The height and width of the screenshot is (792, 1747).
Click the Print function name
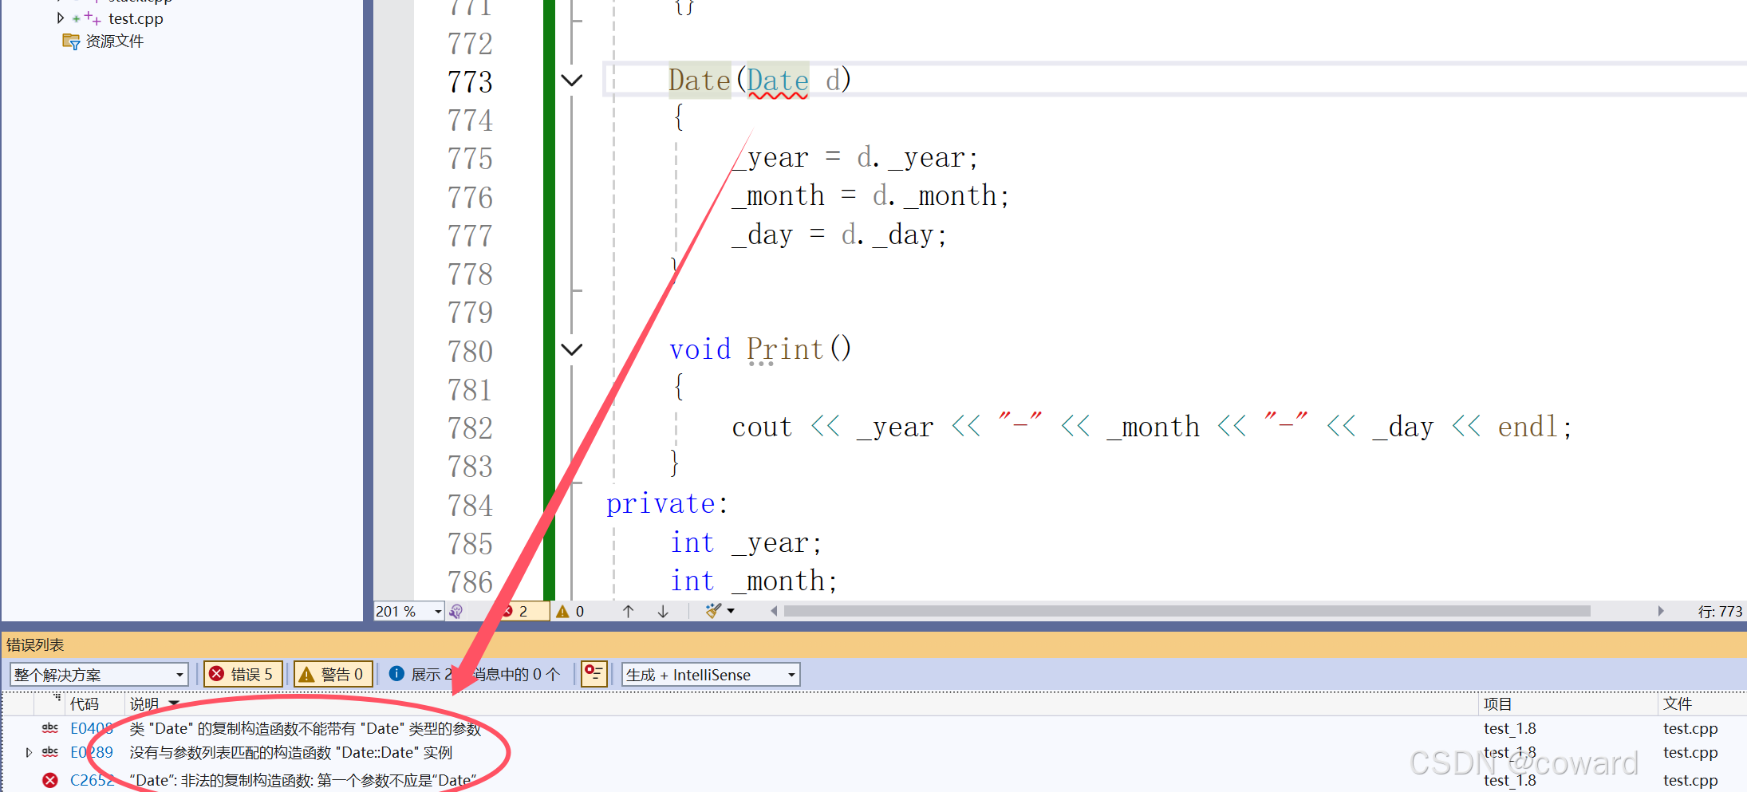pos(785,349)
